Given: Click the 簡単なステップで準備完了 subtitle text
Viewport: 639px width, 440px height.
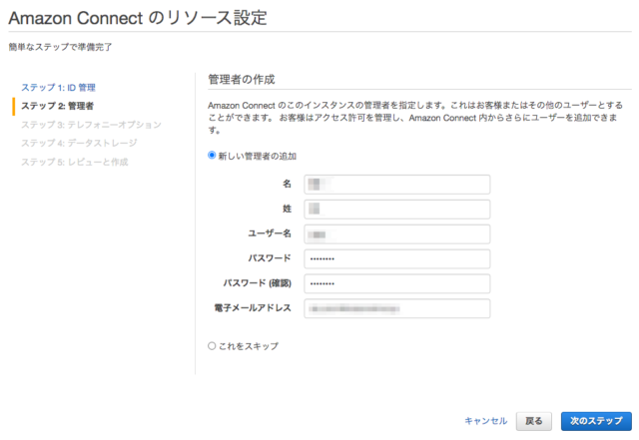Looking at the screenshot, I should 60,47.
